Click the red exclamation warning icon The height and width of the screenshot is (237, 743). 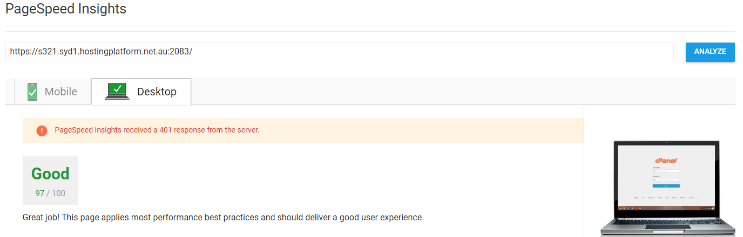[x=42, y=130]
